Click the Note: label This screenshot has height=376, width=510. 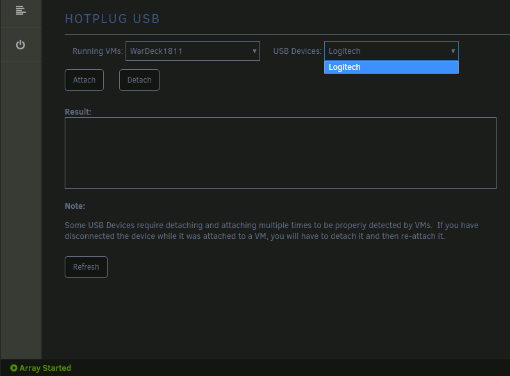(75, 206)
